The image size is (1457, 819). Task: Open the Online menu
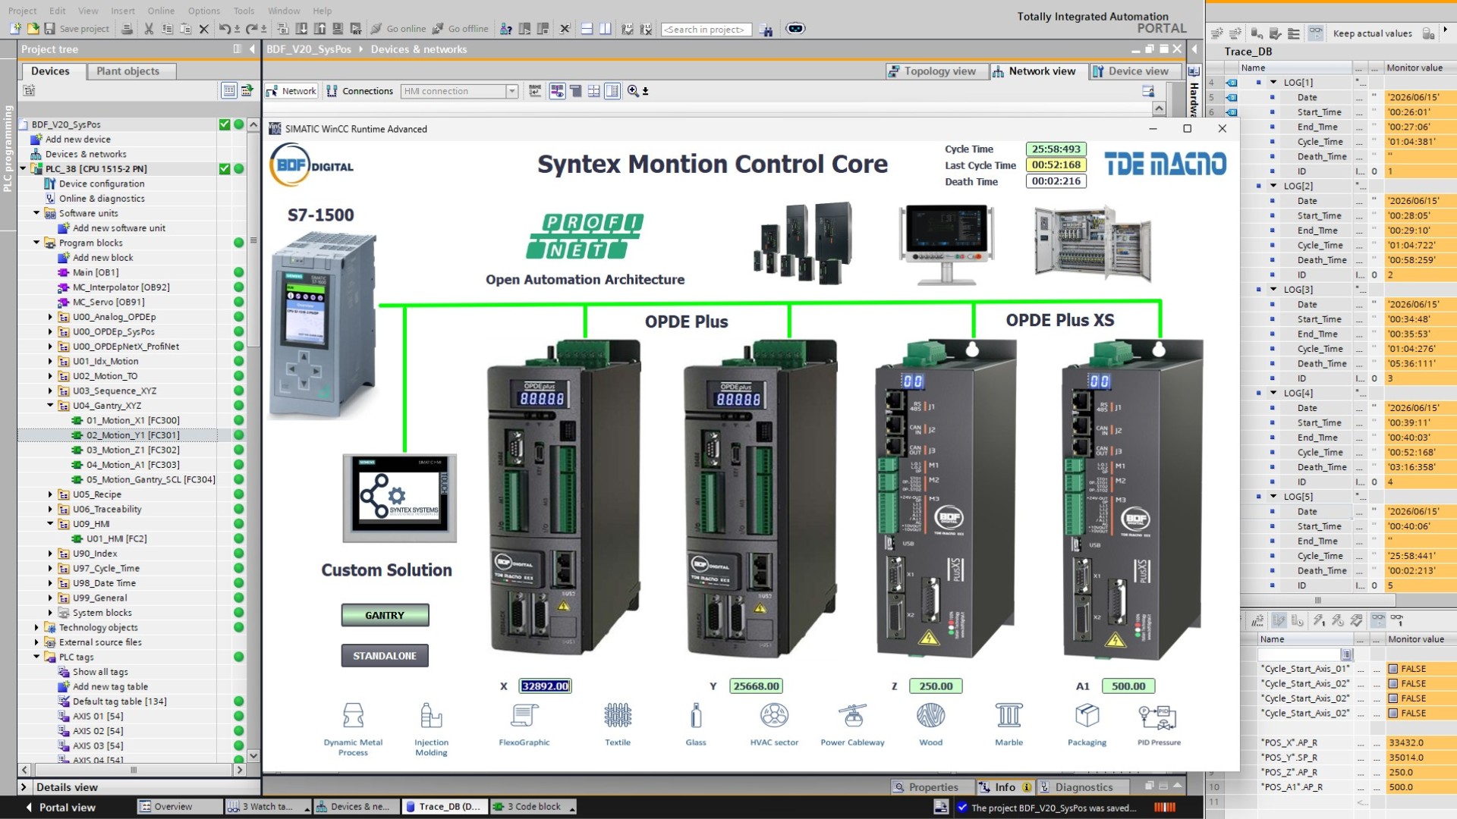pyautogui.click(x=161, y=11)
